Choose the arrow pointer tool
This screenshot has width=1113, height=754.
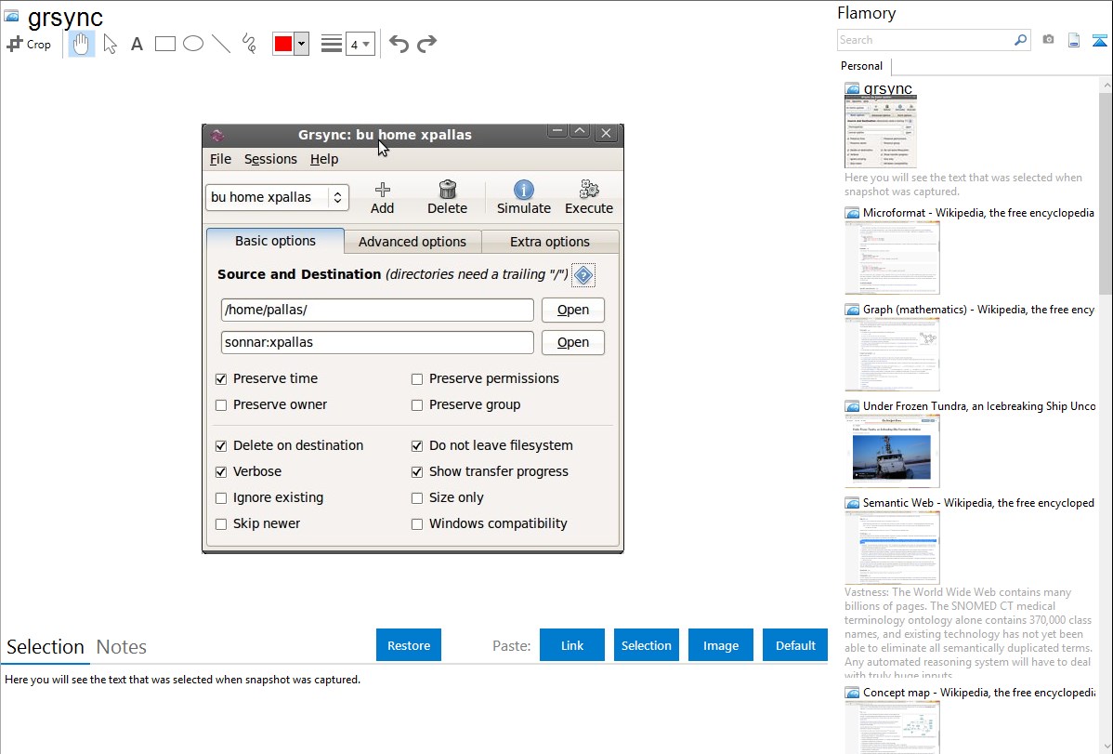[x=110, y=44]
